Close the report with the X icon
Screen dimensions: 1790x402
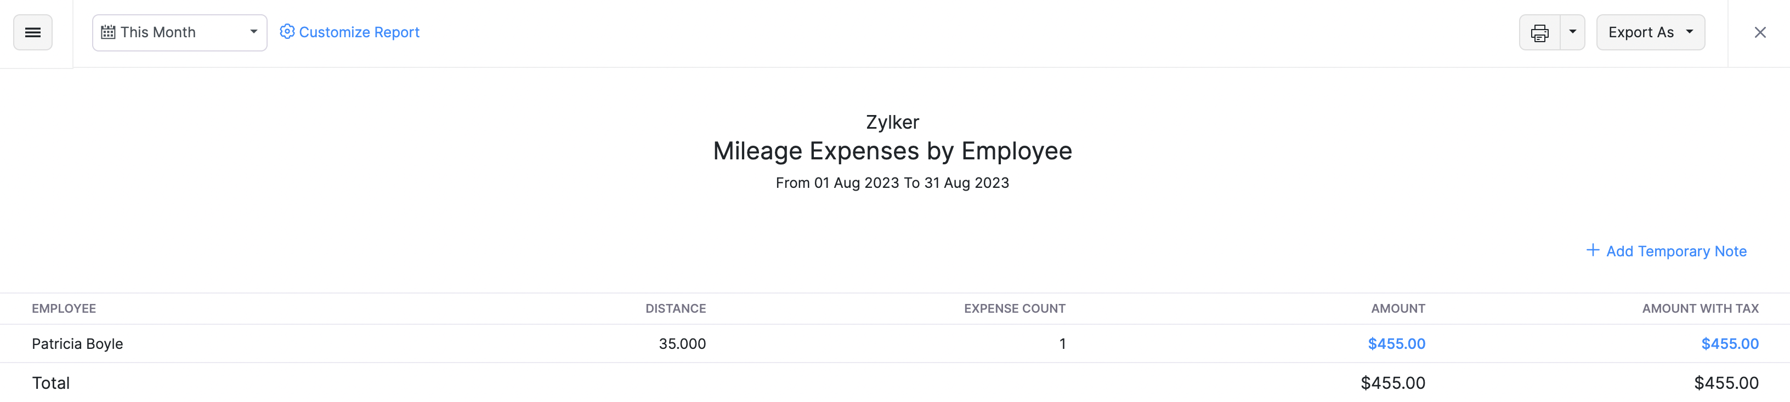[x=1760, y=32]
